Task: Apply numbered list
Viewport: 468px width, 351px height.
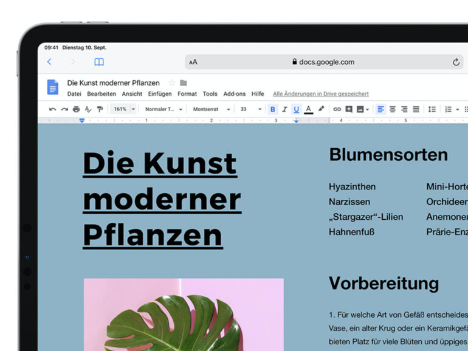Action: (448, 109)
